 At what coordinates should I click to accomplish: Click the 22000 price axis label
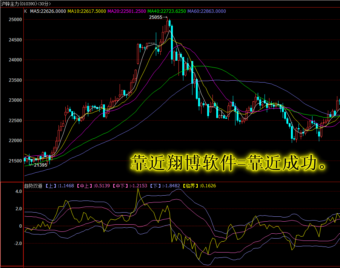[15, 141]
